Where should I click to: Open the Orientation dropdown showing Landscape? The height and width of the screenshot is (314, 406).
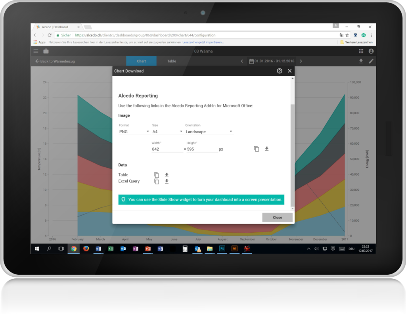tap(209, 132)
